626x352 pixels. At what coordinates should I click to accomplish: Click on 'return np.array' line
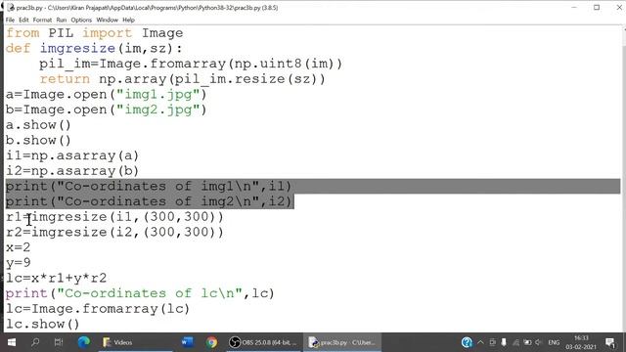coord(183,79)
